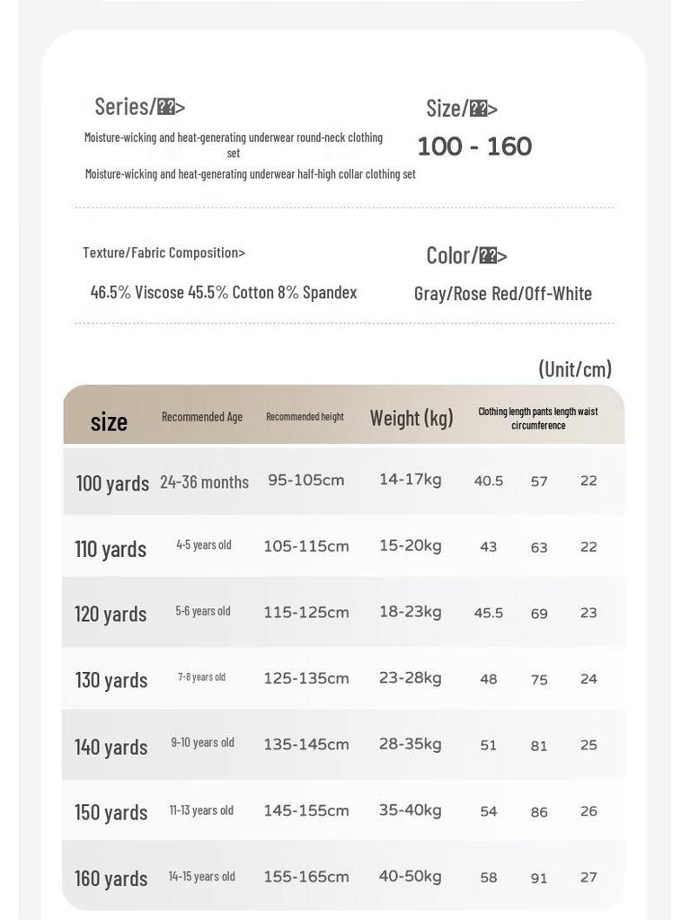
Task: Click the Recommended Age column header
Action: click(x=202, y=417)
